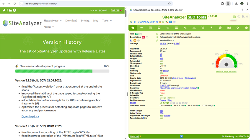Toggle the browser side panel button
The height and width of the screenshot is (140, 251).
tap(228, 4)
